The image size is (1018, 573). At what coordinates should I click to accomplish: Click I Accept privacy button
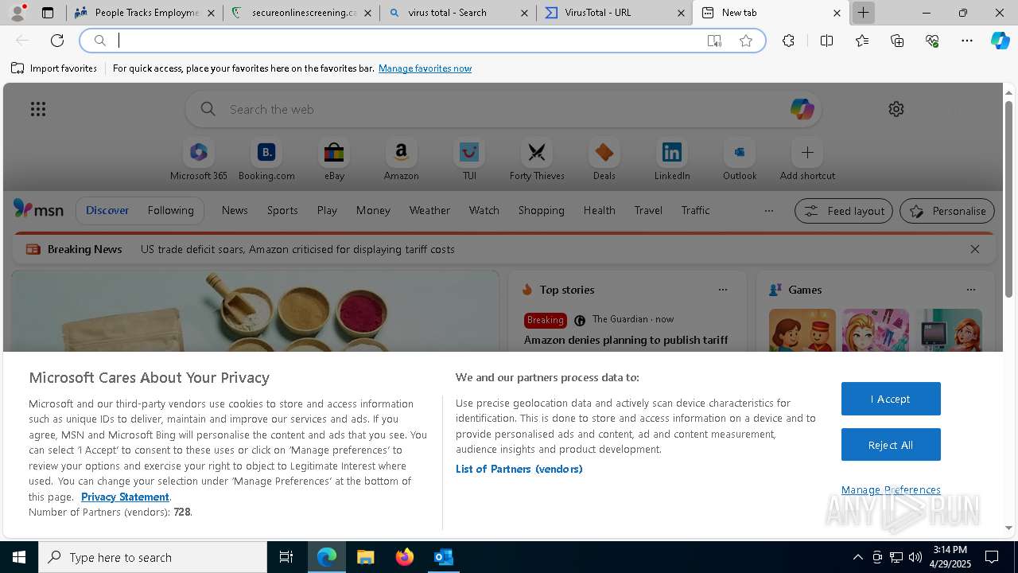coord(891,399)
